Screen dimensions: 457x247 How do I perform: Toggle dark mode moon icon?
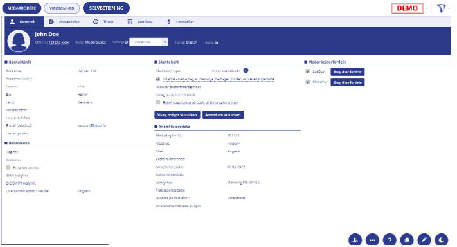click(442, 241)
